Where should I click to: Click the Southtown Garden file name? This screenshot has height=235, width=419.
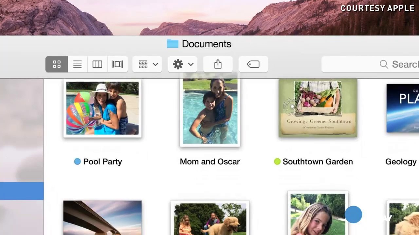[x=318, y=162]
